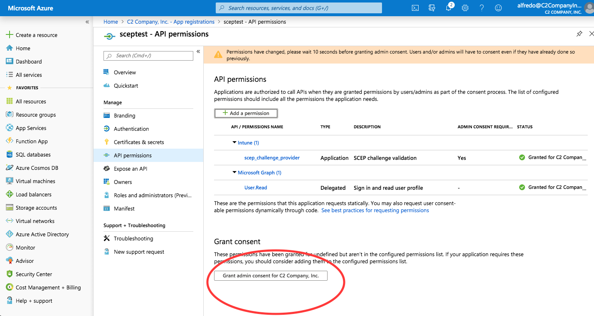Click the help question mark icon
The image size is (594, 316).
(x=482, y=8)
